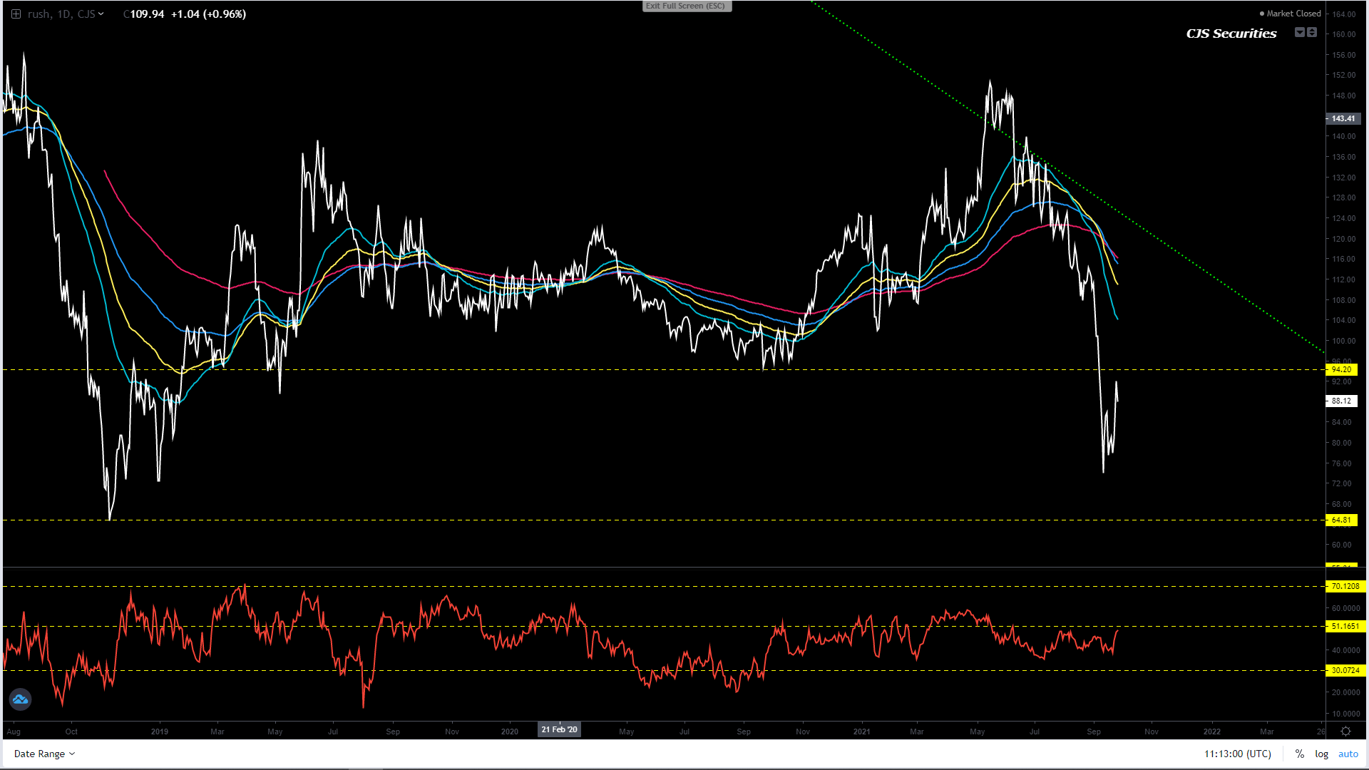This screenshot has height=770, width=1369.
Task: Expand the rush, 1D, CJS legend dropdown
Action: click(101, 14)
